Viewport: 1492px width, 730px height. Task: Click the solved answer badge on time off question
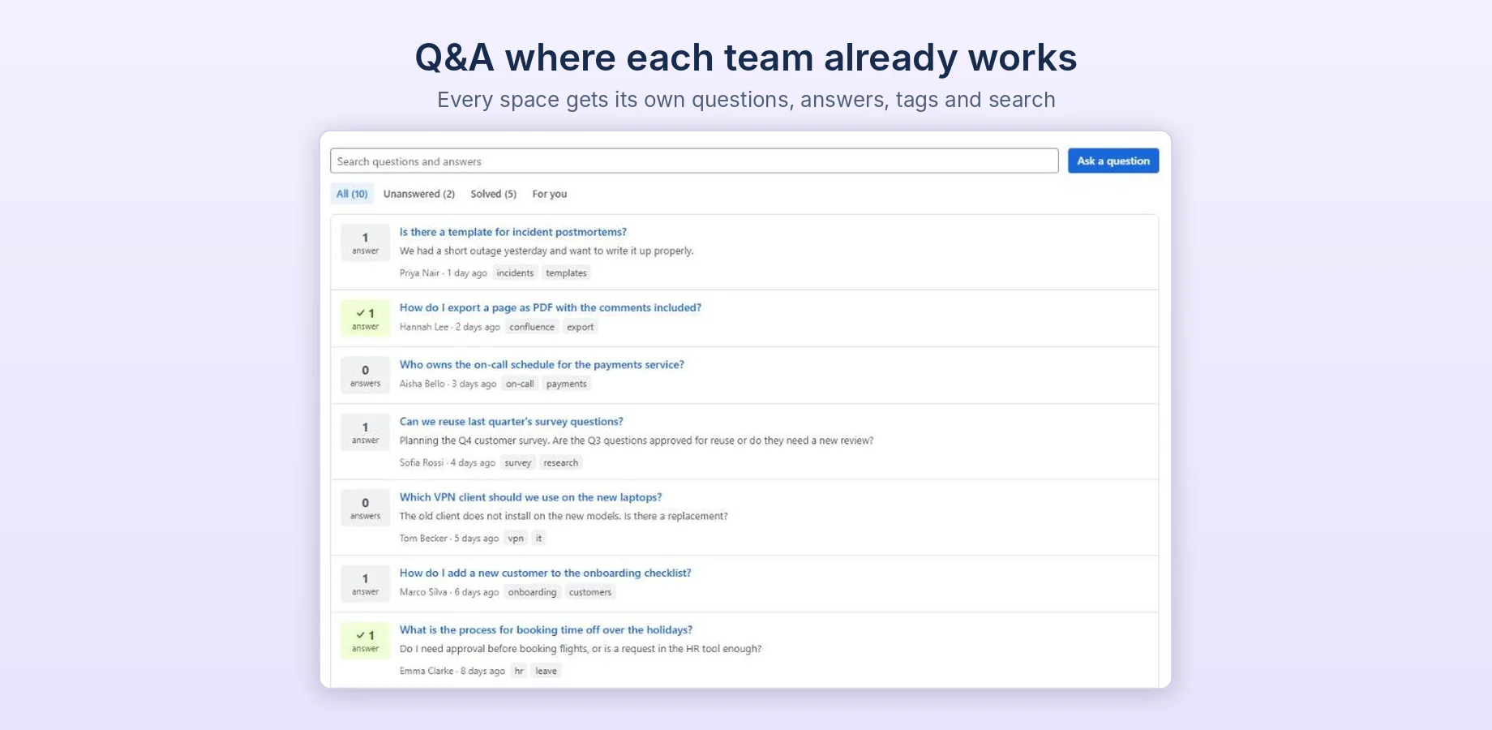365,641
